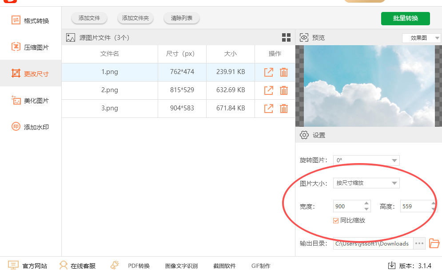Click the three-dots browse output directory button
The image size is (442, 273).
(419, 243)
